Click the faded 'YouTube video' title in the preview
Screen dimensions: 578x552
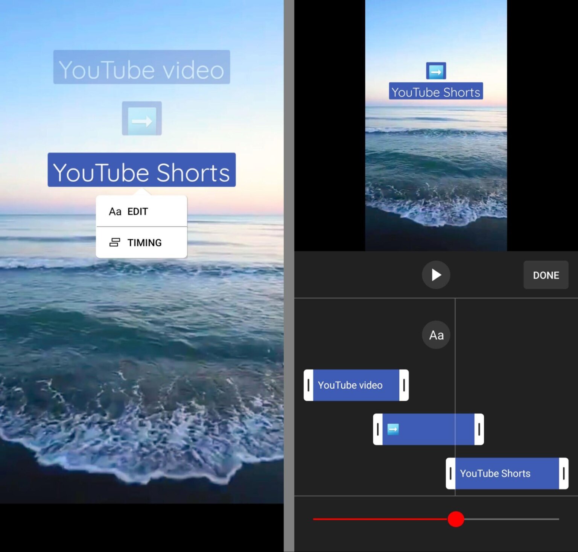click(141, 68)
